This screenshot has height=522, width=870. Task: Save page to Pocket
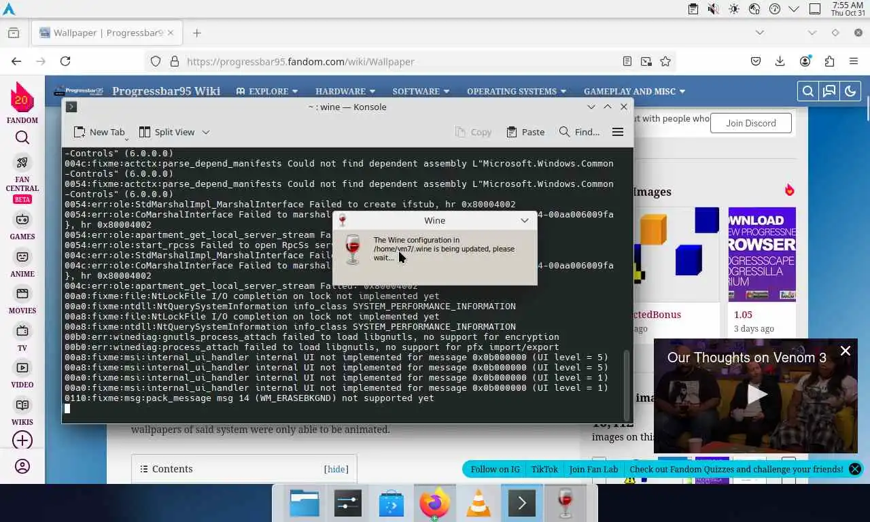tap(756, 61)
